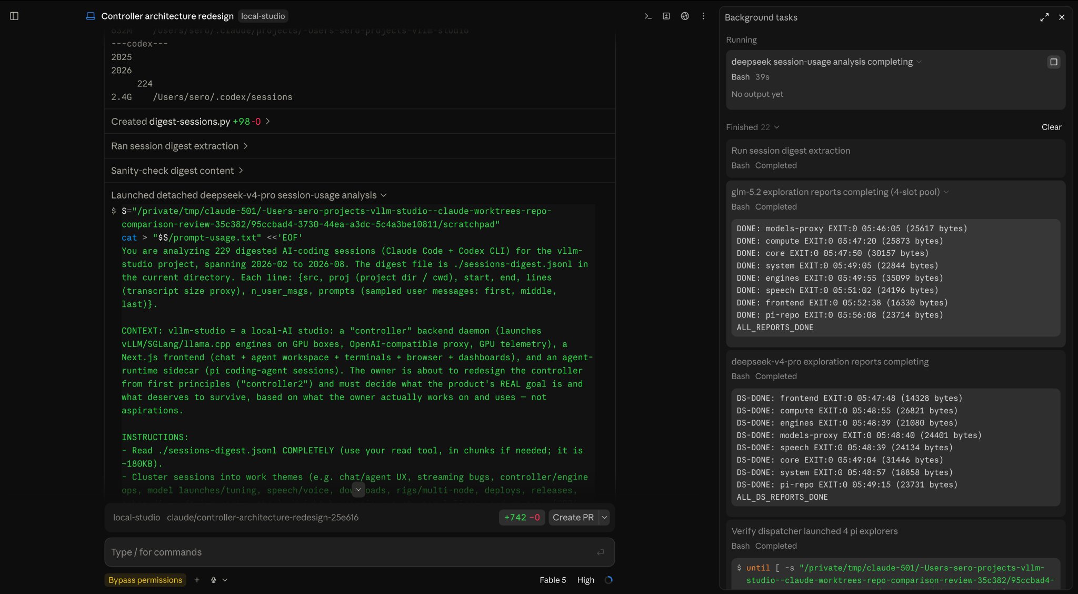Expand the Sanity-check digest content step
Screen dimensions: 1078x594
point(177,171)
